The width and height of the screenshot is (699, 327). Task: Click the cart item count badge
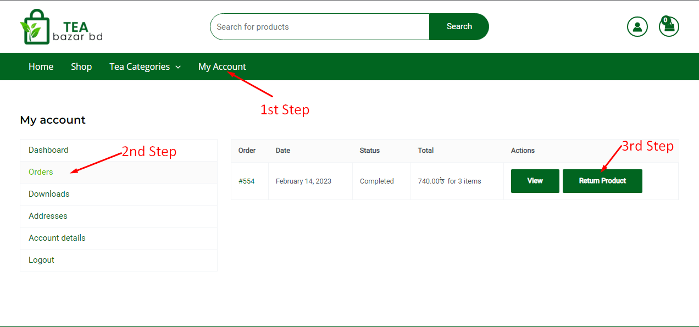[665, 20]
